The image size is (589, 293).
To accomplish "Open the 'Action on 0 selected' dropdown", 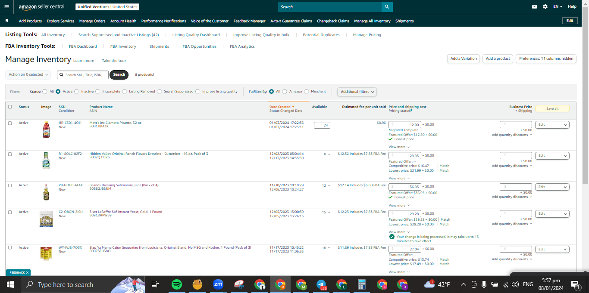I will pos(28,74).
